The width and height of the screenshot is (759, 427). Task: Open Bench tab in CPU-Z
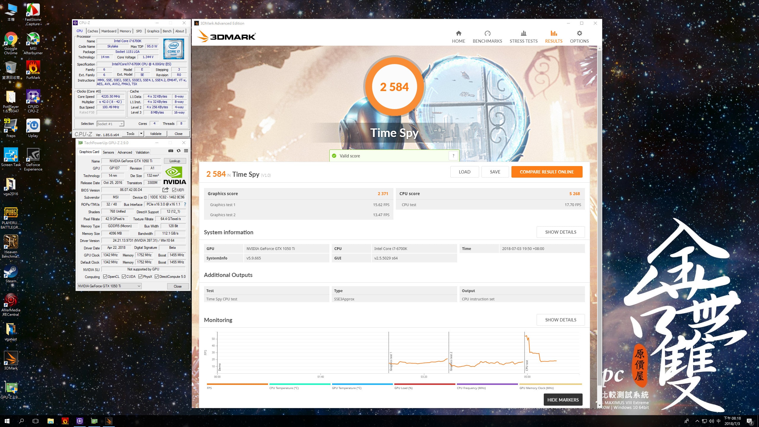coord(167,31)
